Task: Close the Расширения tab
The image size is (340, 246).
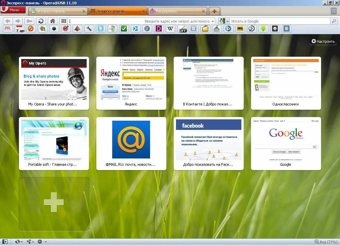Action: tap(203, 11)
